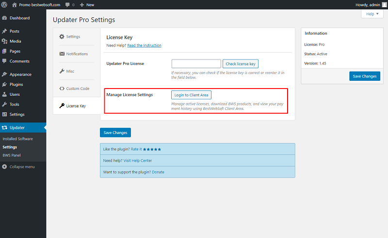Open Installed Software submenu item
This screenshot has width=388, height=238.
point(17,139)
